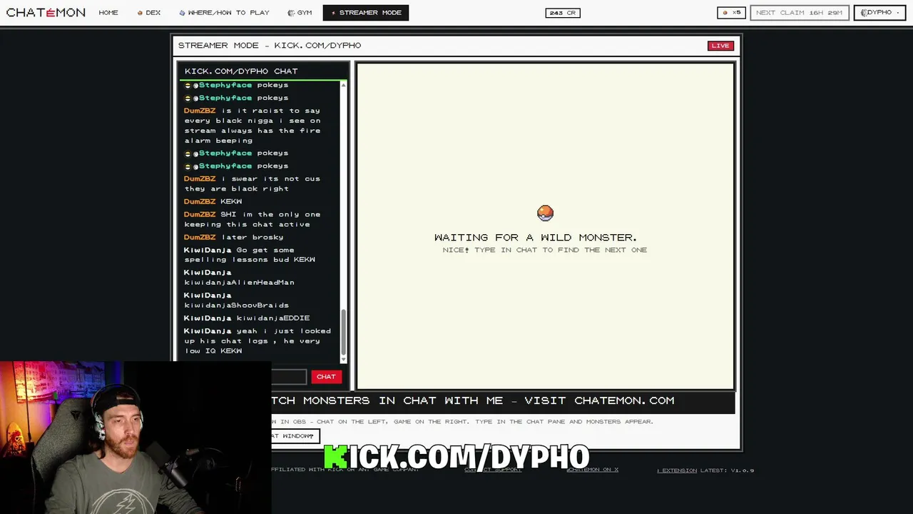Click the chat scrollbar up arrow
The image size is (913, 514).
344,85
